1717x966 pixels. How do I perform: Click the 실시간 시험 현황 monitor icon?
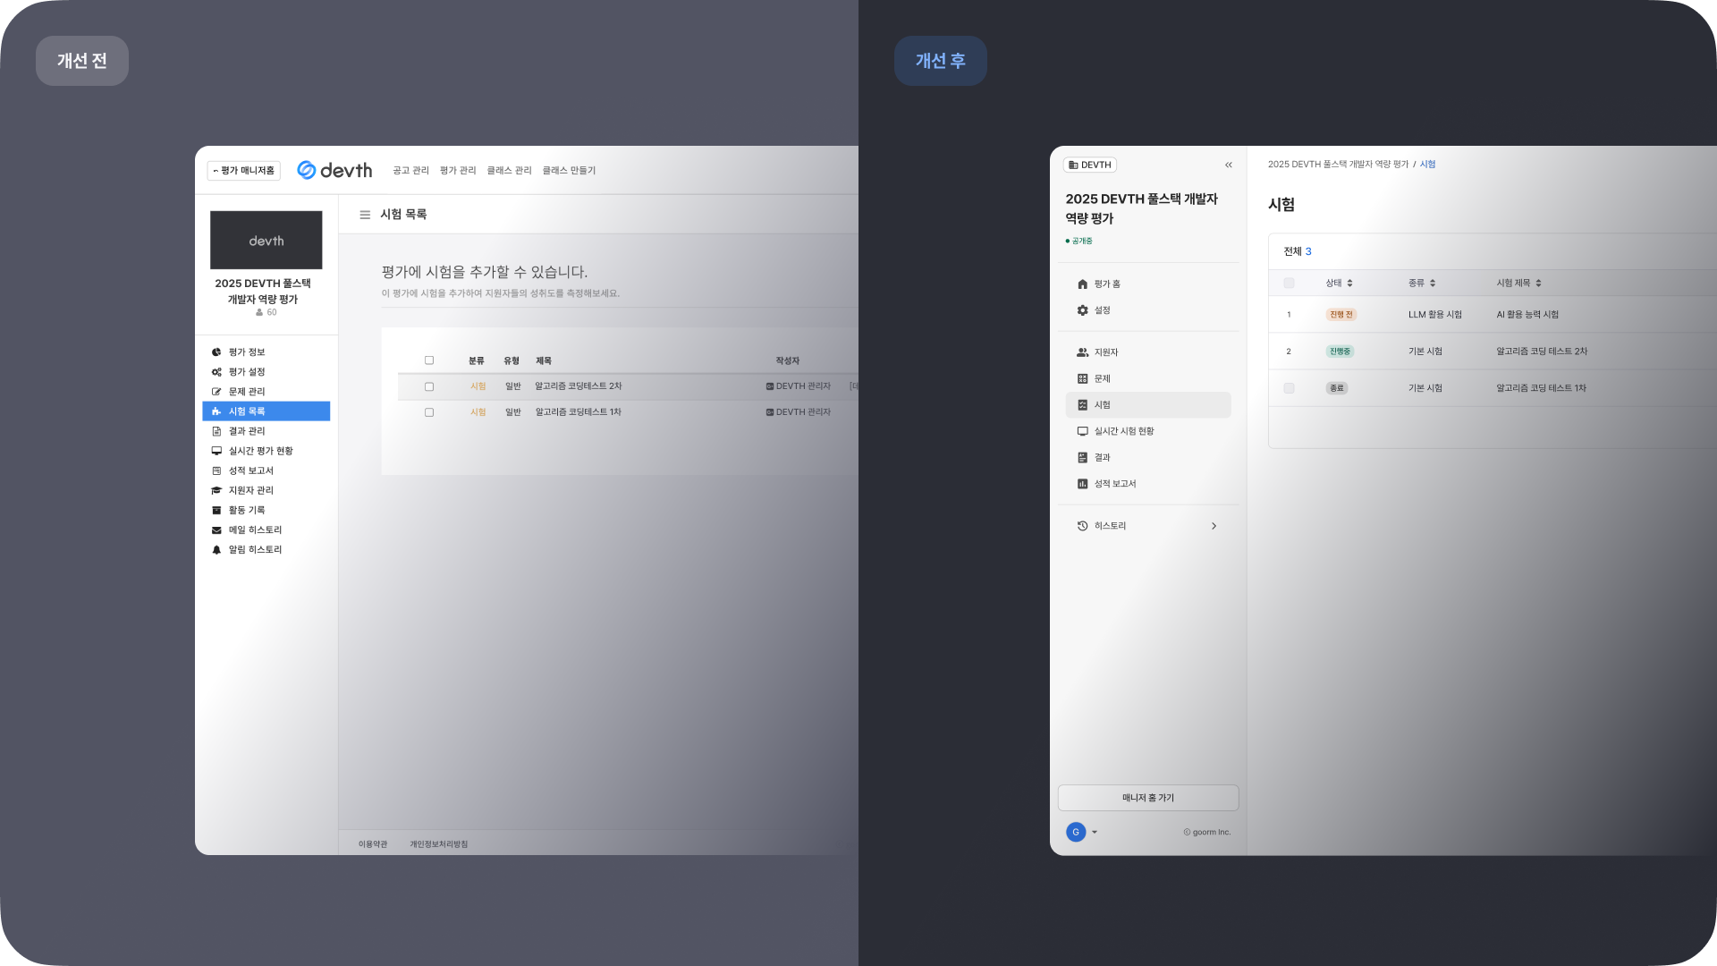point(1082,431)
